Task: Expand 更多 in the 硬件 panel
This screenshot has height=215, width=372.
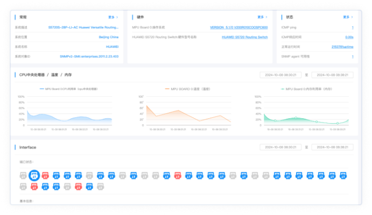Action: tap(262, 17)
